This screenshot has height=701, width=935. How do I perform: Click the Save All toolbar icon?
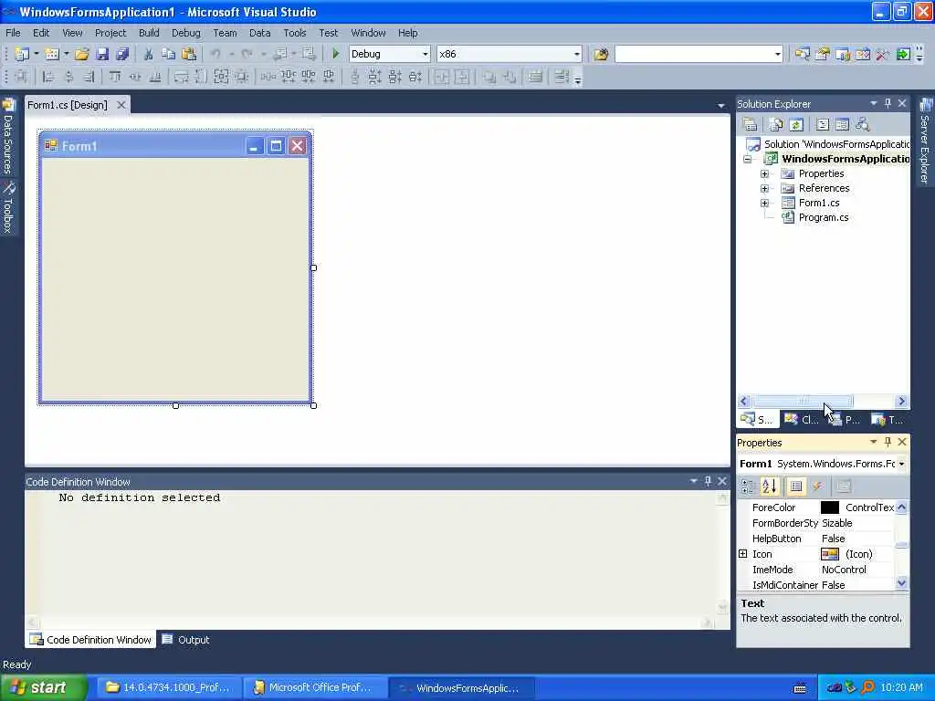tap(122, 54)
